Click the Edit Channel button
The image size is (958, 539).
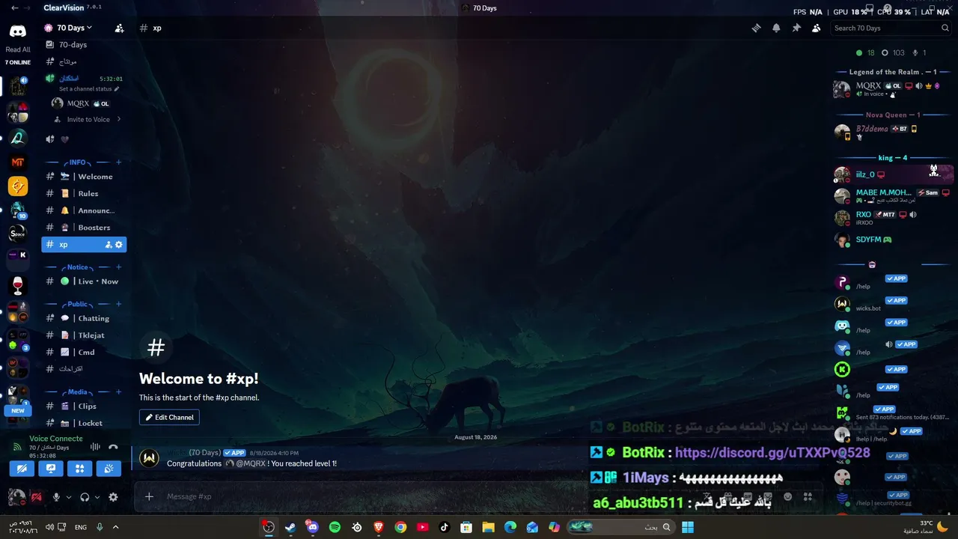pos(169,418)
